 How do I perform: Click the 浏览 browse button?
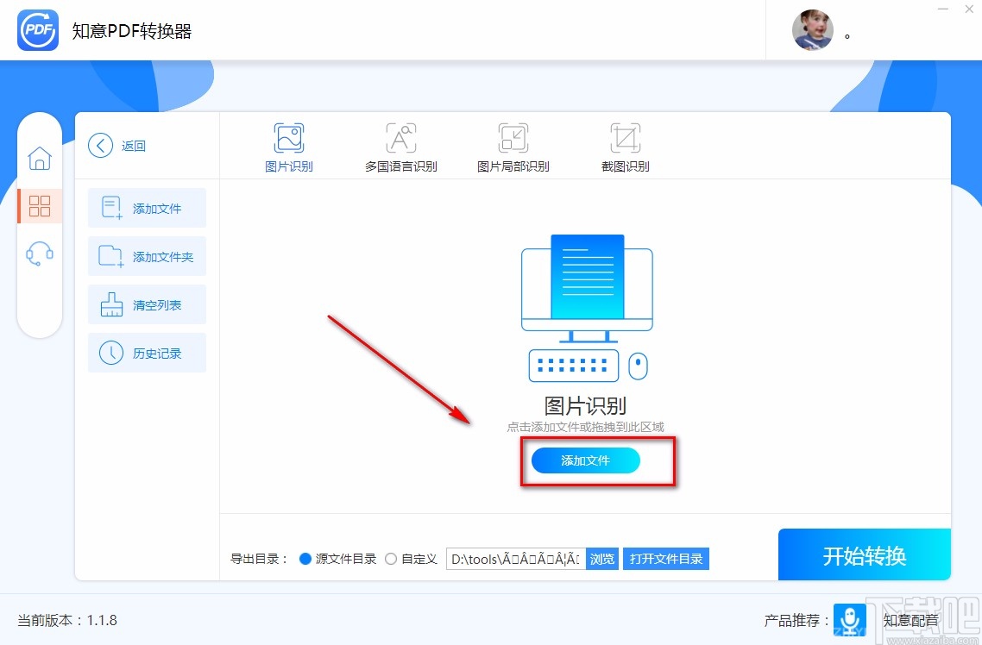pos(601,558)
